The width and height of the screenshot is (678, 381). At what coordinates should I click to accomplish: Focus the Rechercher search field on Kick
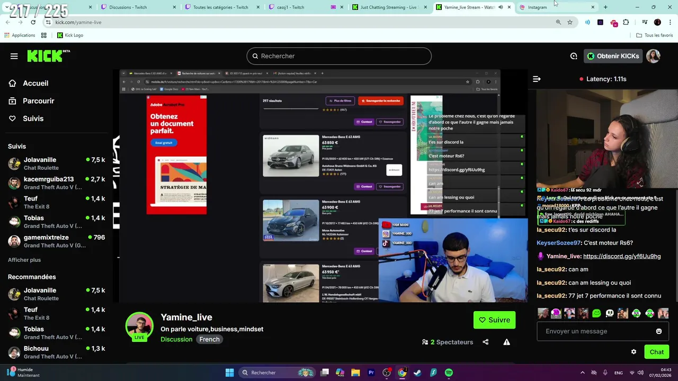click(339, 56)
